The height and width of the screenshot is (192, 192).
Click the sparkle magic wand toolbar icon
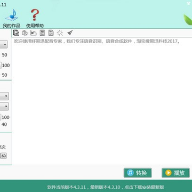point(60,33)
